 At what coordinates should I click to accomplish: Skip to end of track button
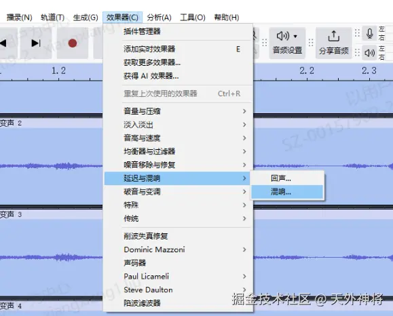point(36,43)
